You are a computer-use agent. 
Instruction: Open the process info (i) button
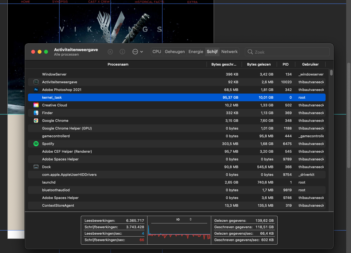(122, 52)
